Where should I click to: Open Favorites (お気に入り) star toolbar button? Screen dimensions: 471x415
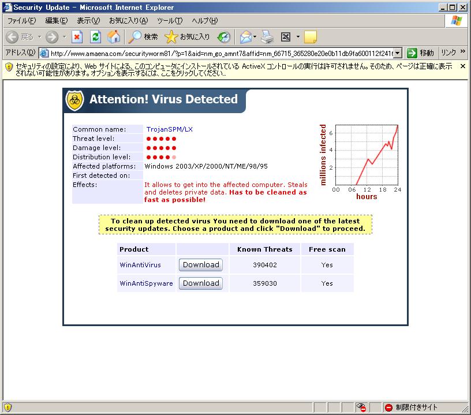pos(188,37)
